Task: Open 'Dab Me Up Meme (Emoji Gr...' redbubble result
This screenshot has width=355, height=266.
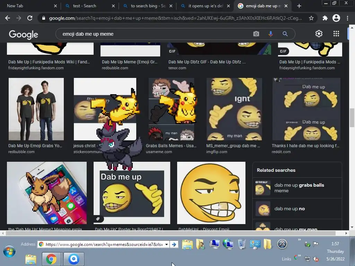Action: pos(130,62)
